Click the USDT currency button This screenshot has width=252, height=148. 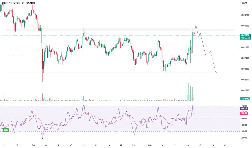[x=245, y=3]
